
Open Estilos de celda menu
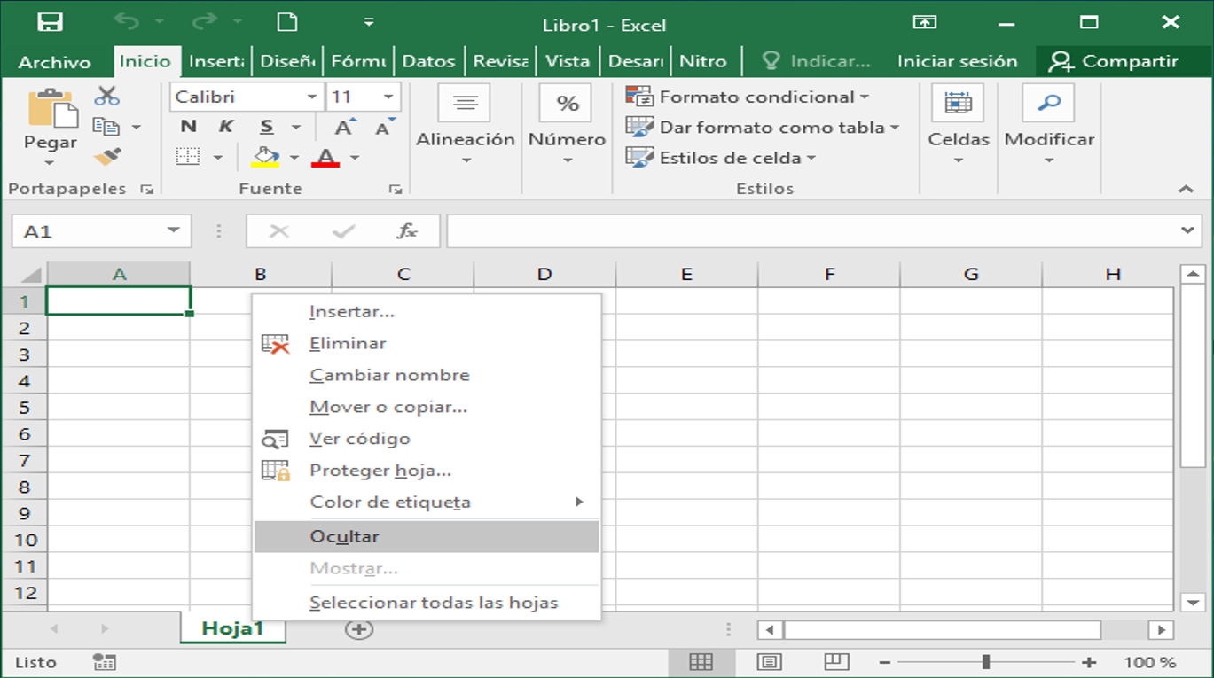click(720, 158)
